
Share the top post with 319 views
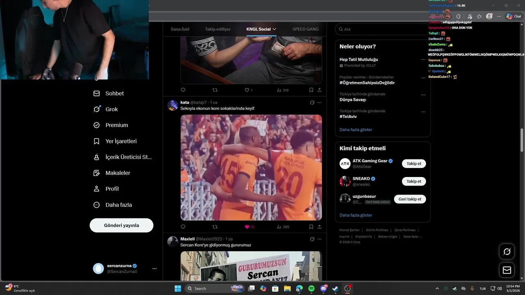click(320, 90)
